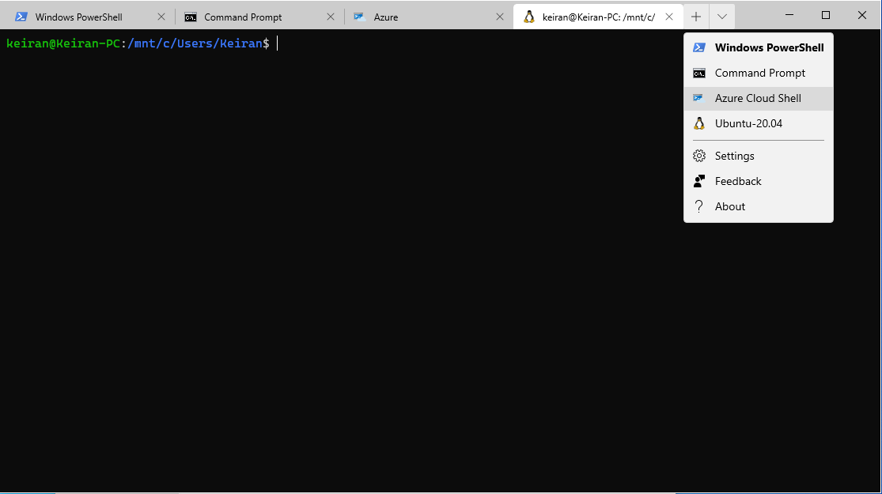Screen dimensions: 882x494
Task: Close the Windows PowerShell tab
Action: (x=161, y=17)
